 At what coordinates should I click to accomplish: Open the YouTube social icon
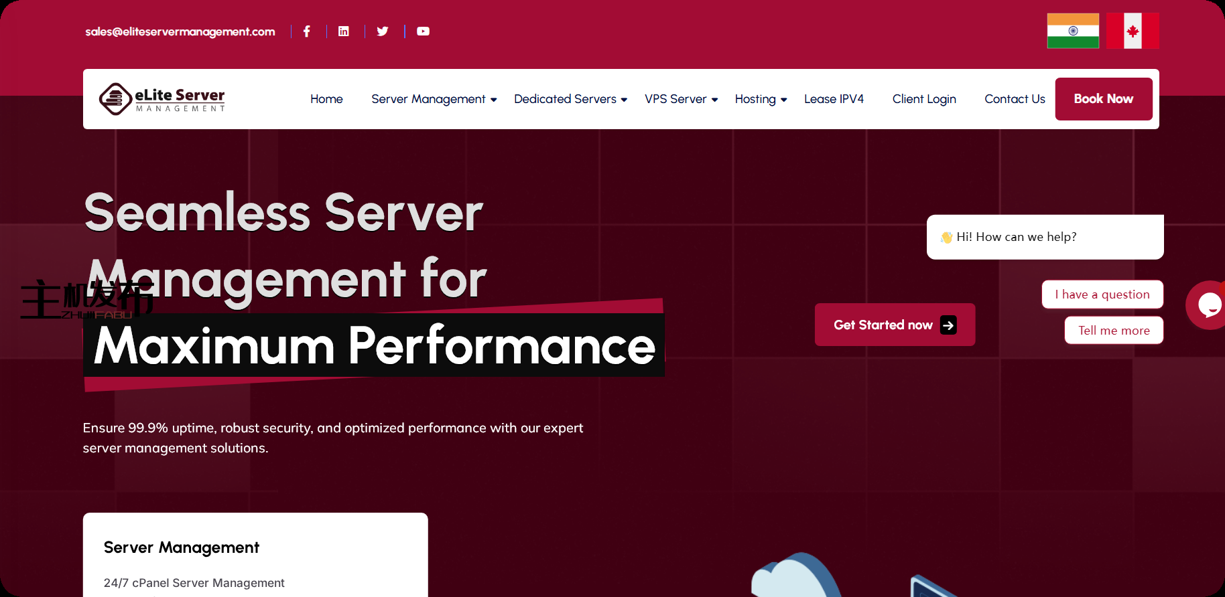[x=423, y=31]
